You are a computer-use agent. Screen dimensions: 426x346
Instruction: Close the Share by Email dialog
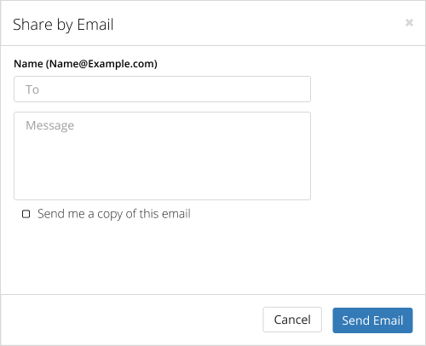coord(409,22)
